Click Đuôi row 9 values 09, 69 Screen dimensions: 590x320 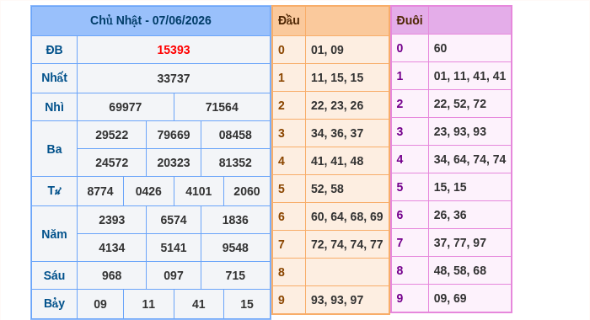[x=450, y=299]
